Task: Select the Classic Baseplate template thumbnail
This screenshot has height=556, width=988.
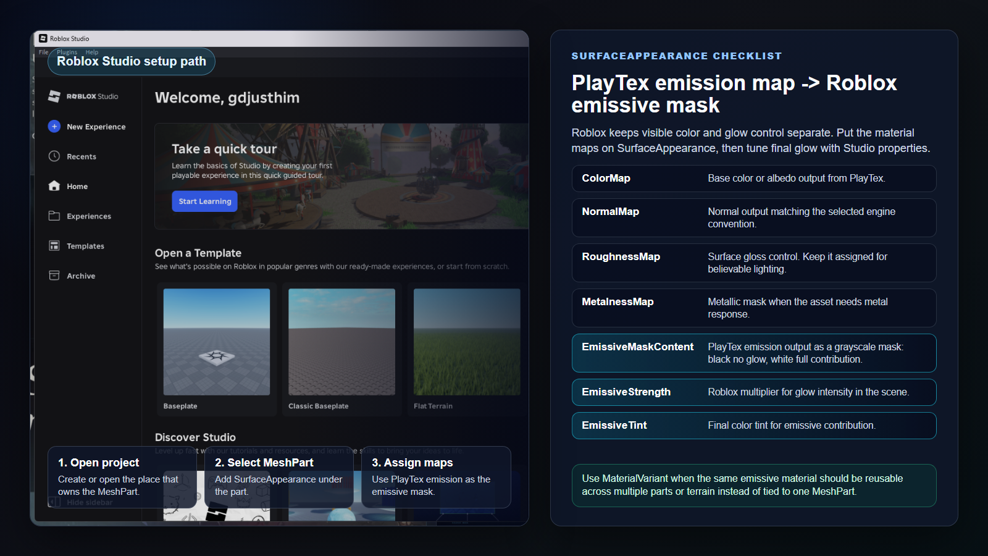Action: click(341, 342)
